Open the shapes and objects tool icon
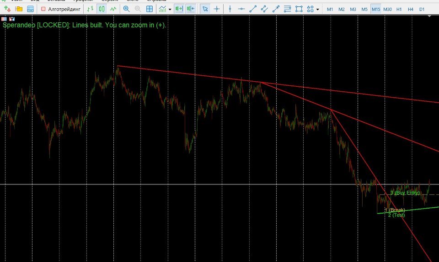 coord(310,9)
